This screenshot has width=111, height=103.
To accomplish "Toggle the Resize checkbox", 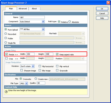I will [x=7, y=54].
